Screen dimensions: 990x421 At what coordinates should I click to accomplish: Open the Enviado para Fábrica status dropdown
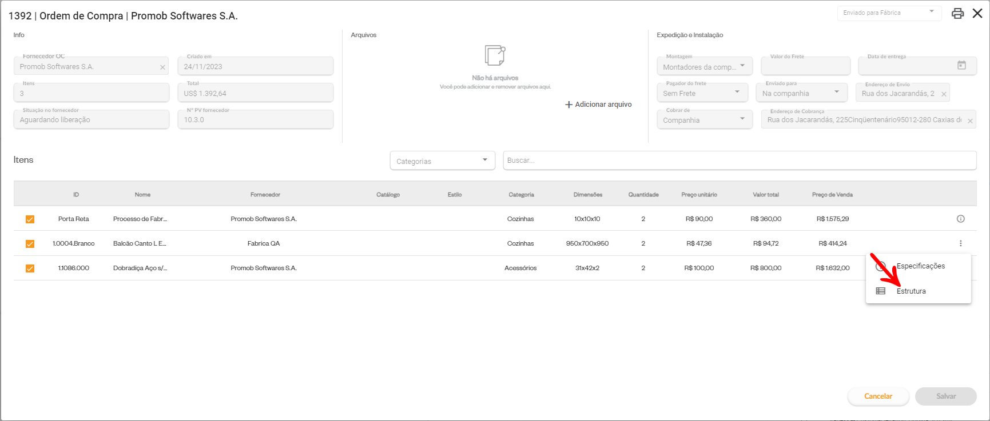pos(889,13)
